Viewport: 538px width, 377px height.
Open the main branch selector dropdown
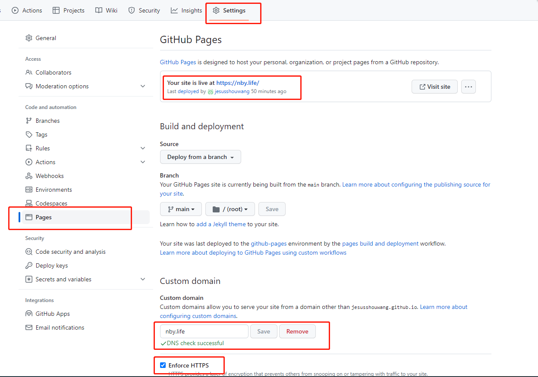coord(181,209)
